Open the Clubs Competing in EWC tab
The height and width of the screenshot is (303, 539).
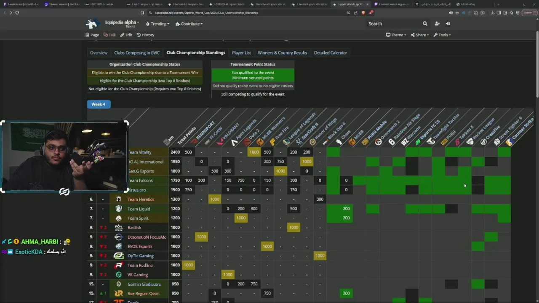pos(137,53)
